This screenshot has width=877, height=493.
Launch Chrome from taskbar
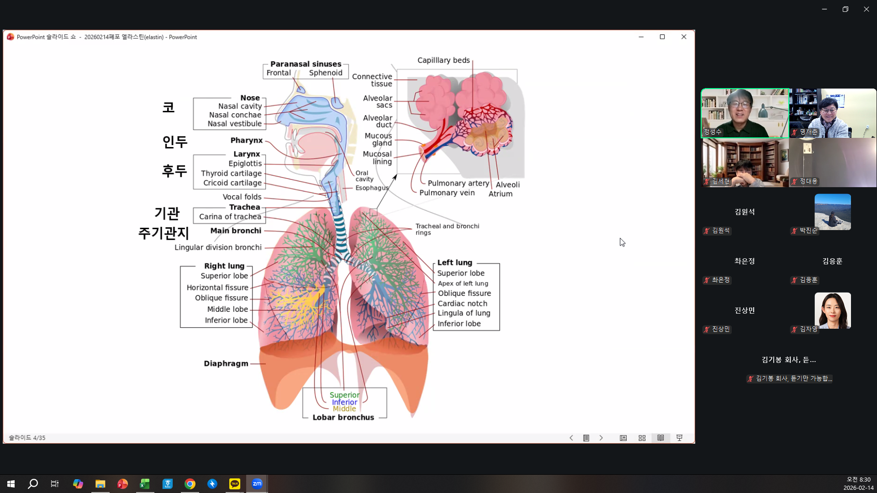[x=190, y=484]
